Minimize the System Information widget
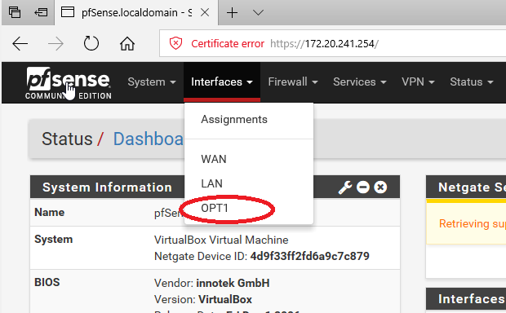 pos(363,187)
